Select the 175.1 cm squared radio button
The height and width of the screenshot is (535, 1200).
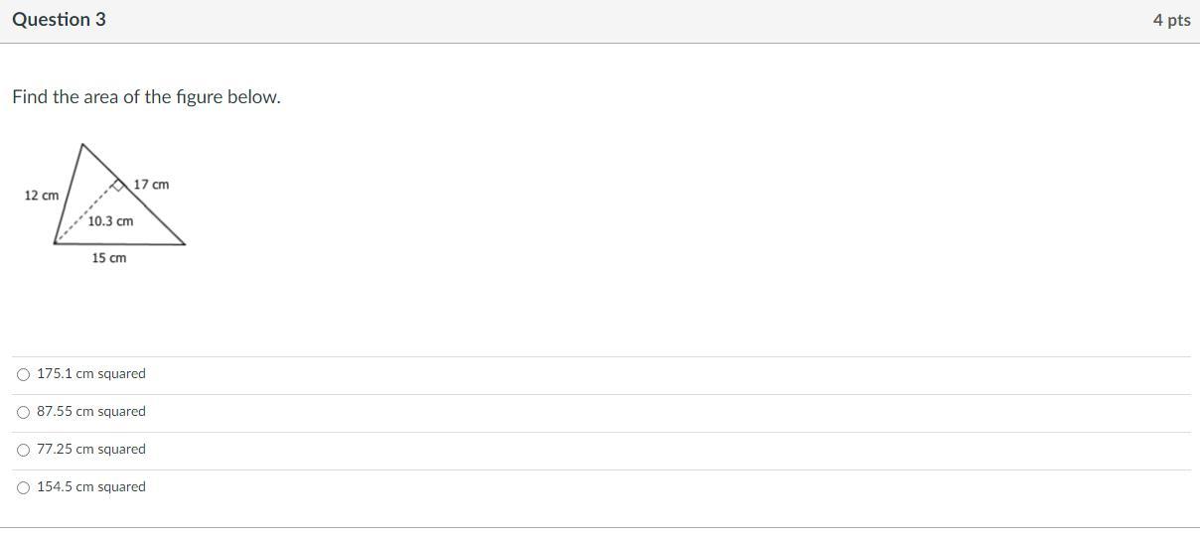pos(23,374)
